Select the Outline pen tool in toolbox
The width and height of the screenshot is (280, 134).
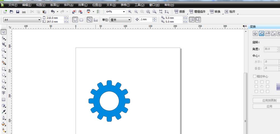(4, 118)
